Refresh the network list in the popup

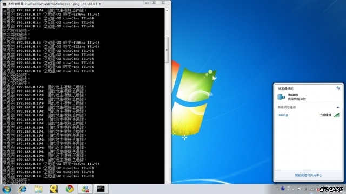tap(338, 88)
